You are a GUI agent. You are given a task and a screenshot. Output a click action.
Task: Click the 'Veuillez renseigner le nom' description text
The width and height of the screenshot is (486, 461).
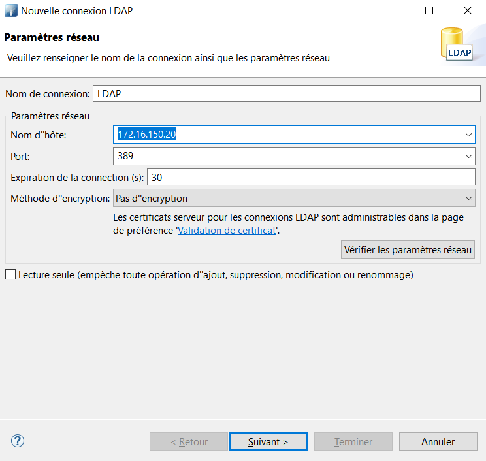click(169, 58)
